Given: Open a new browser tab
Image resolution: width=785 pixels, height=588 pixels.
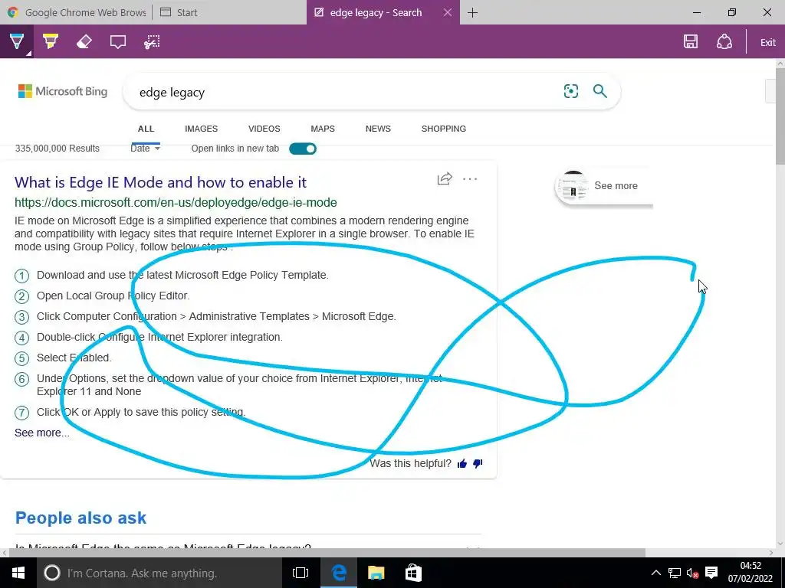Looking at the screenshot, I should (x=472, y=12).
